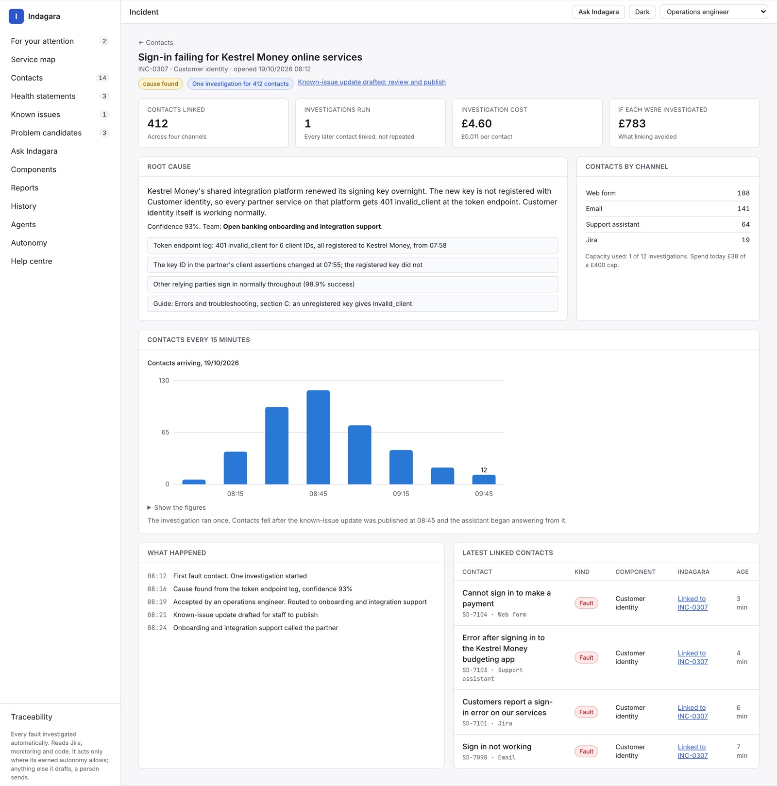The image size is (777, 786).
Task: Open the Operations engineer role dropdown
Action: point(714,12)
